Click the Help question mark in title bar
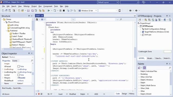Screen dimensions: 173x97 click(150, 2)
